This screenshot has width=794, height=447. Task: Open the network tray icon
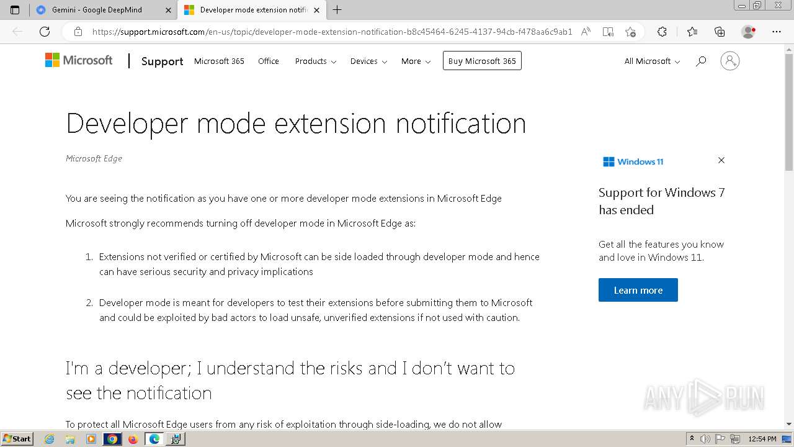[736, 439]
